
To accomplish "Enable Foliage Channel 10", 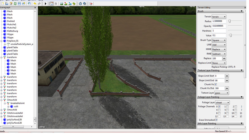I will click(236, 113).
